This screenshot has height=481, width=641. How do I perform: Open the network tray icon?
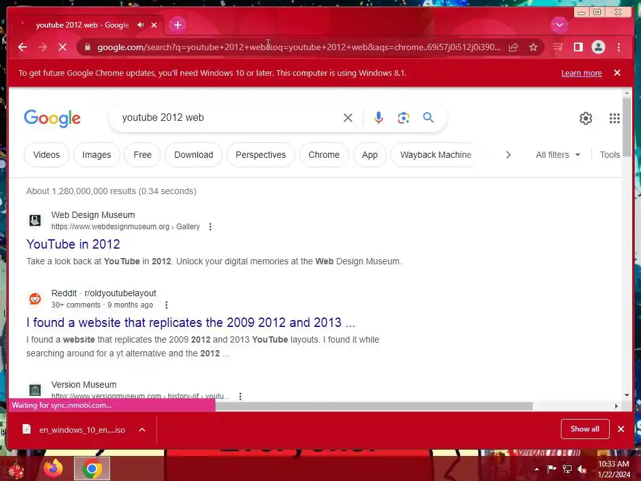(567, 468)
